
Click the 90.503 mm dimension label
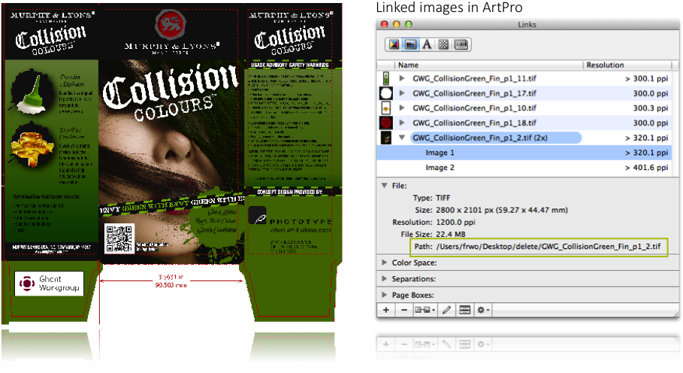(171, 285)
